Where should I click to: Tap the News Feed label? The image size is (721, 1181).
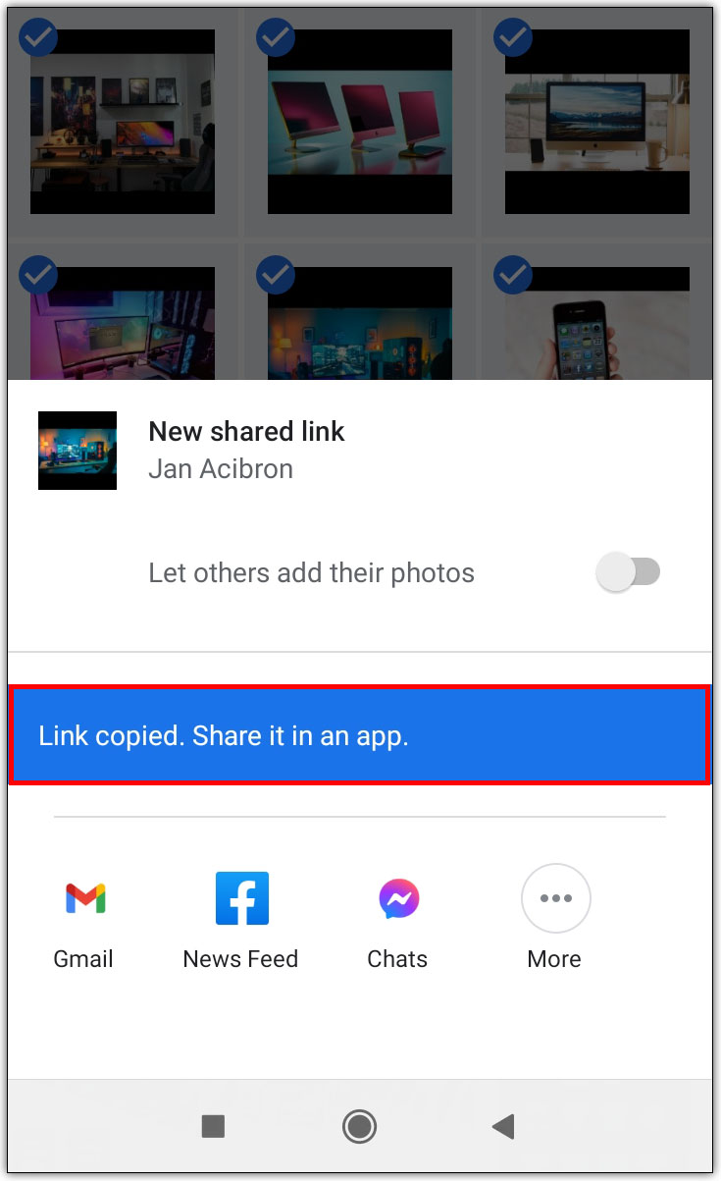point(240,959)
